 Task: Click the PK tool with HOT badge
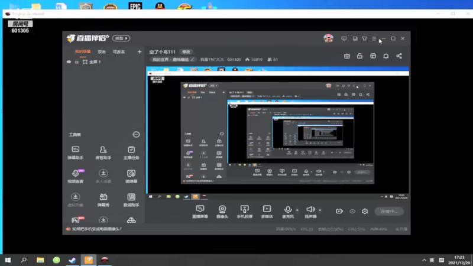click(x=77, y=220)
